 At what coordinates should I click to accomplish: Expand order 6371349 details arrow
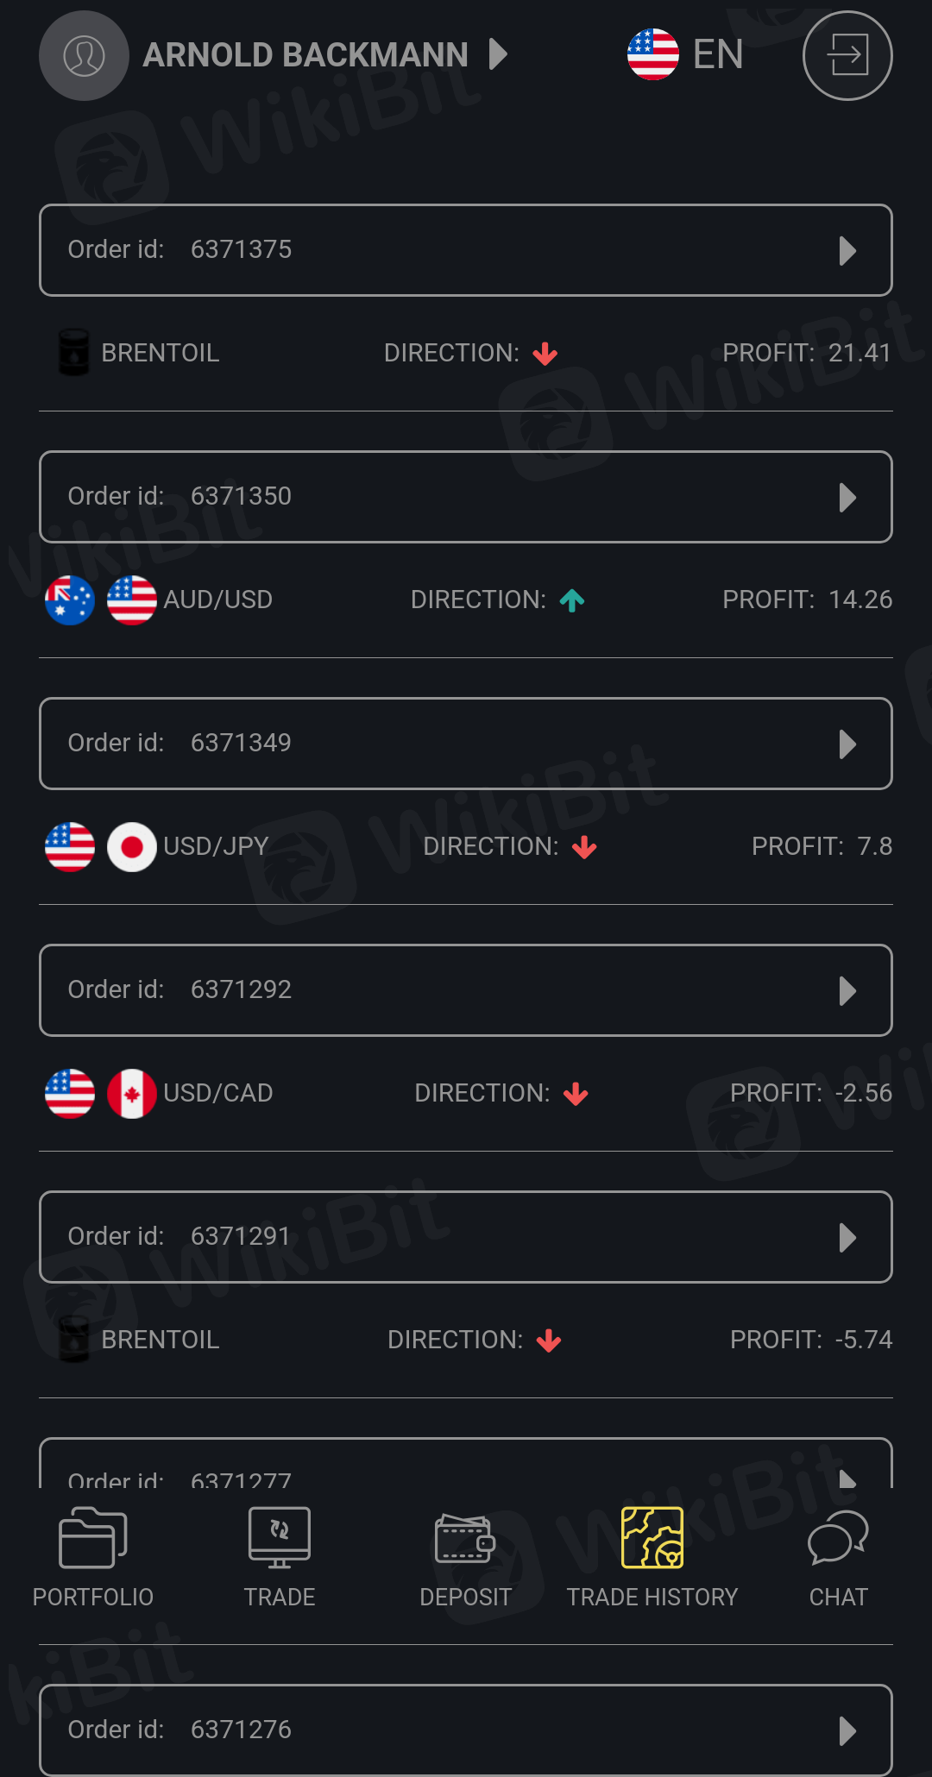pyautogui.click(x=847, y=744)
